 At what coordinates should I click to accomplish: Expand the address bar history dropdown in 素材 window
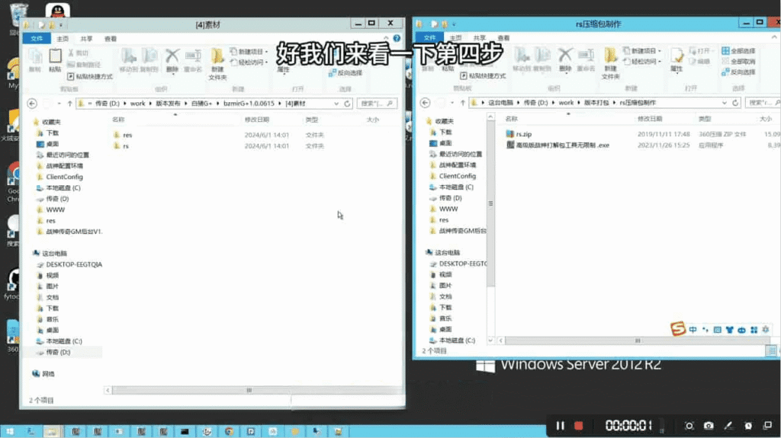tap(336, 104)
